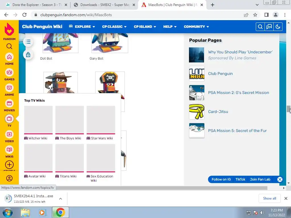Close the downloads bar

[x=286, y=198]
